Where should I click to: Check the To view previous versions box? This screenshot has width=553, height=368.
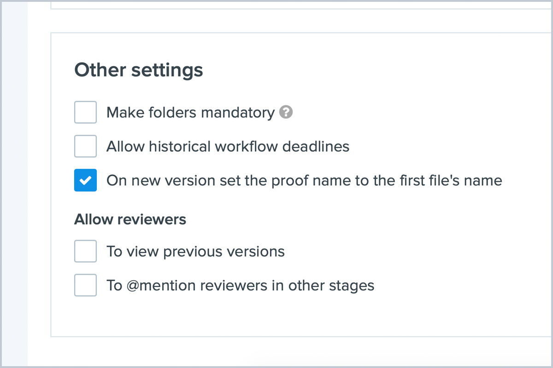click(85, 251)
